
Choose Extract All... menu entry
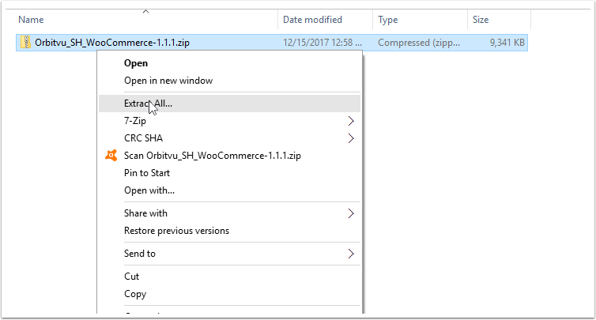229,104
